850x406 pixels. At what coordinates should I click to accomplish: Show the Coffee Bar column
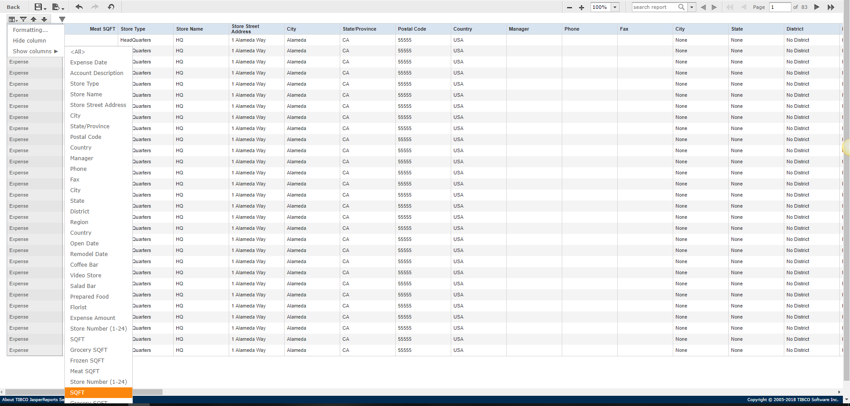coord(99,265)
